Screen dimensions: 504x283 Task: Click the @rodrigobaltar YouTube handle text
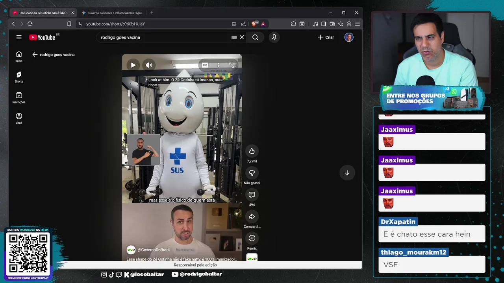click(201, 274)
